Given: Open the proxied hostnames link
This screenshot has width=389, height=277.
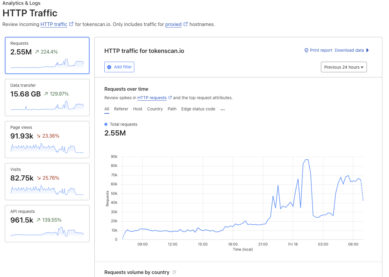Looking at the screenshot, I should [173, 24].
